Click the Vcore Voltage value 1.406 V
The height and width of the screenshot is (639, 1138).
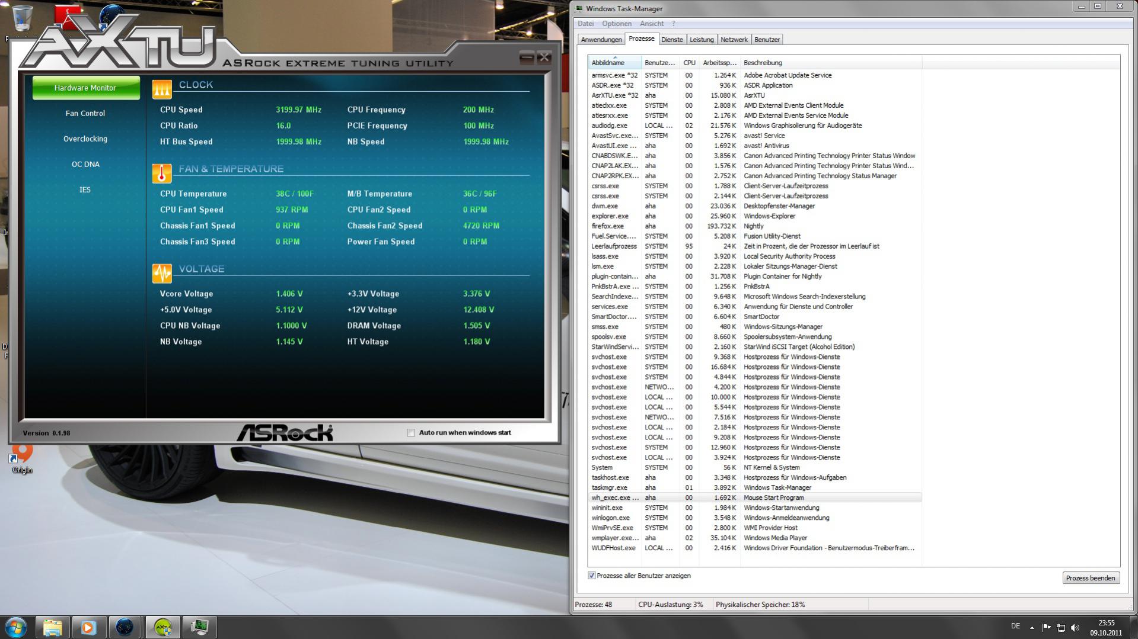pos(289,294)
